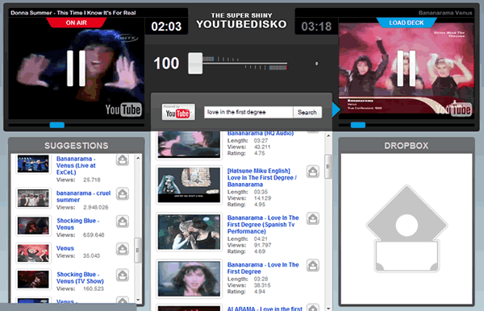Add Spanish Tv Performance result to dropbox
The height and width of the screenshot is (311, 484).
pyautogui.click(x=313, y=218)
